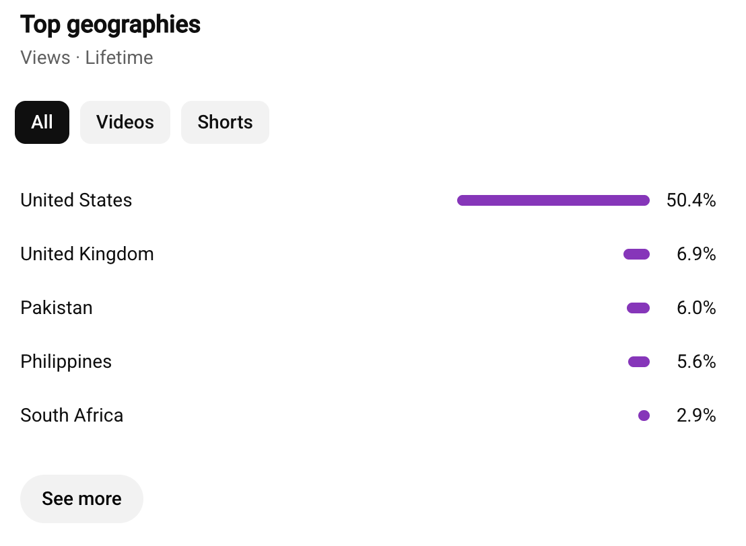This screenshot has height=546, width=746.
Task: Select the United States row label
Action: [x=76, y=200]
